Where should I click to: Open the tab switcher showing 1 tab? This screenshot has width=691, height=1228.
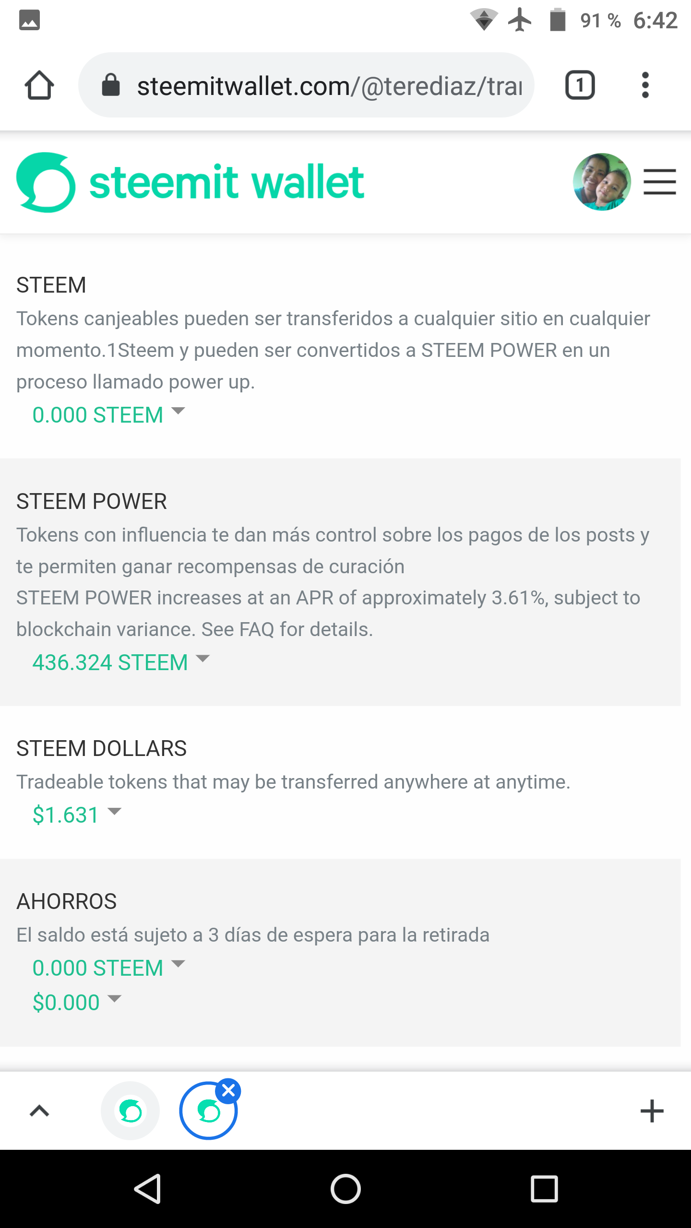click(580, 85)
